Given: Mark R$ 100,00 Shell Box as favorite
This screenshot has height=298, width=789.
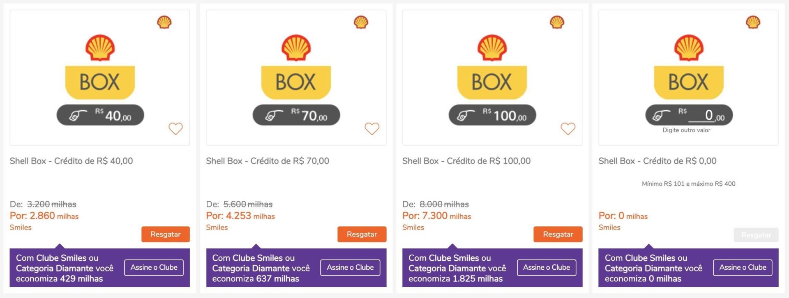Looking at the screenshot, I should [568, 129].
